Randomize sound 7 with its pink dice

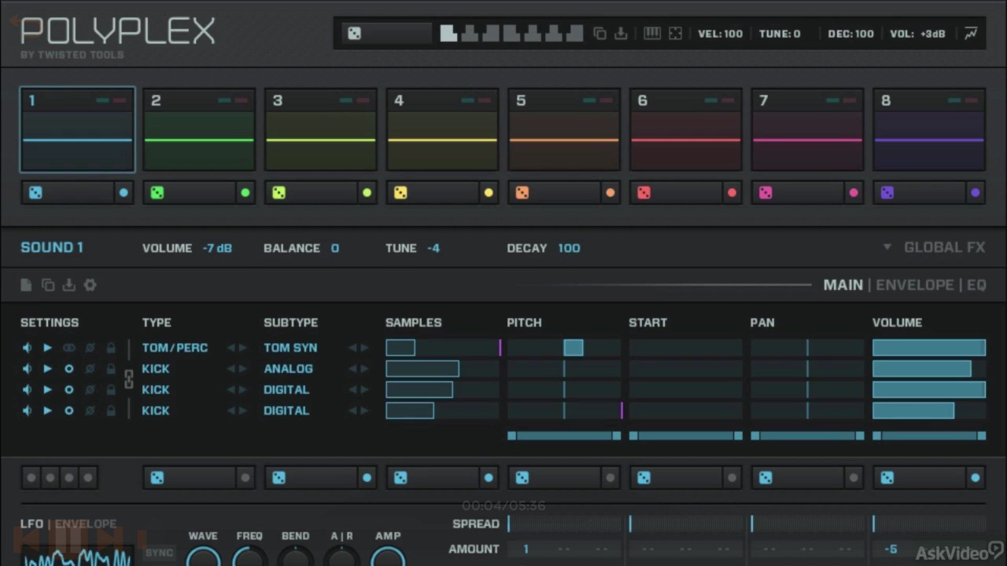tap(766, 193)
